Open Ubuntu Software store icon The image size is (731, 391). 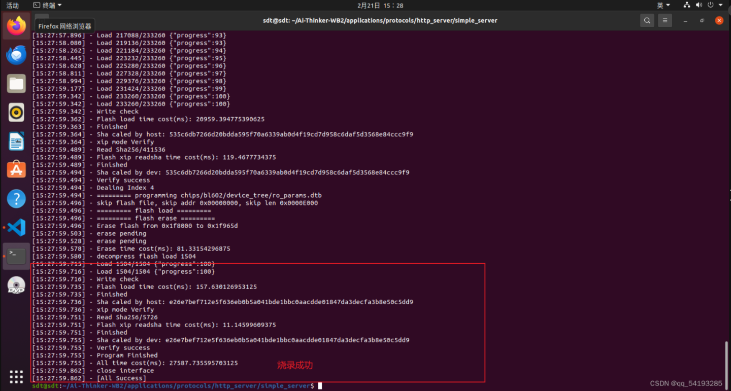point(16,170)
